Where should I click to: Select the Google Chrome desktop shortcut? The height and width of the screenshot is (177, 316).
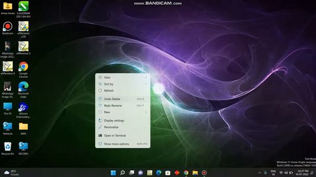[23, 70]
